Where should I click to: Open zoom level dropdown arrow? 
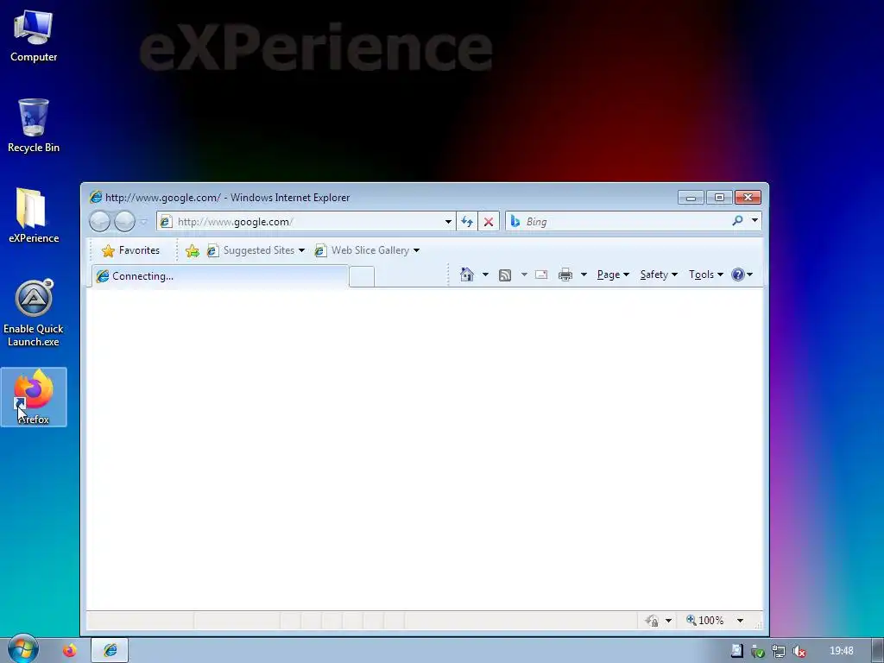(740, 621)
